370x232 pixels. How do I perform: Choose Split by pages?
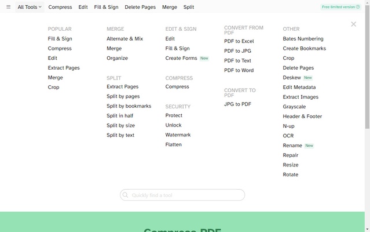point(123,96)
